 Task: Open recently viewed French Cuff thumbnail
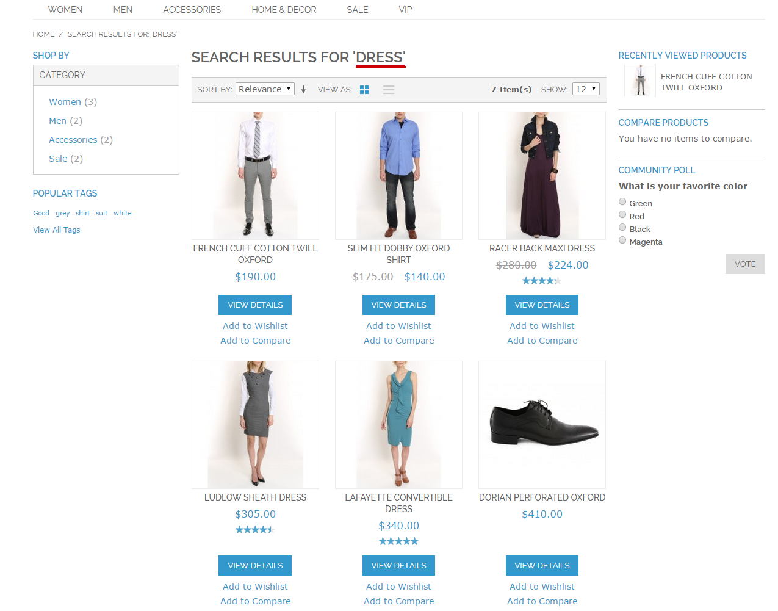click(x=640, y=81)
